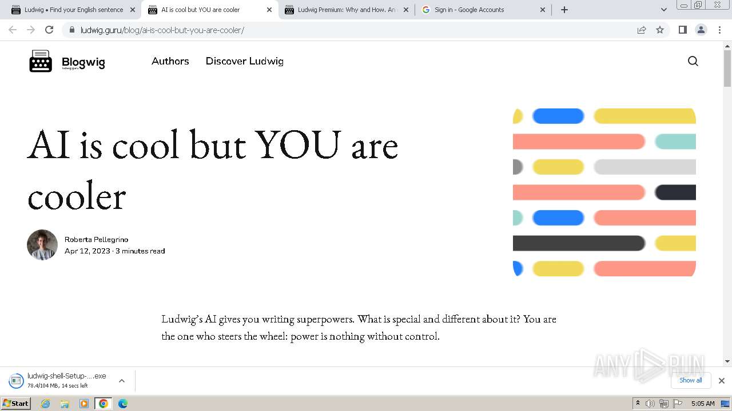Launch the media player taskbar icon

point(84,404)
